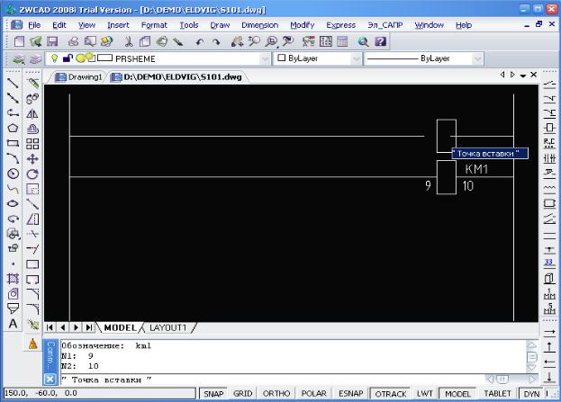Toggle ORTHO mode in status bar
Screen dimensions: 561x402
[x=275, y=394]
